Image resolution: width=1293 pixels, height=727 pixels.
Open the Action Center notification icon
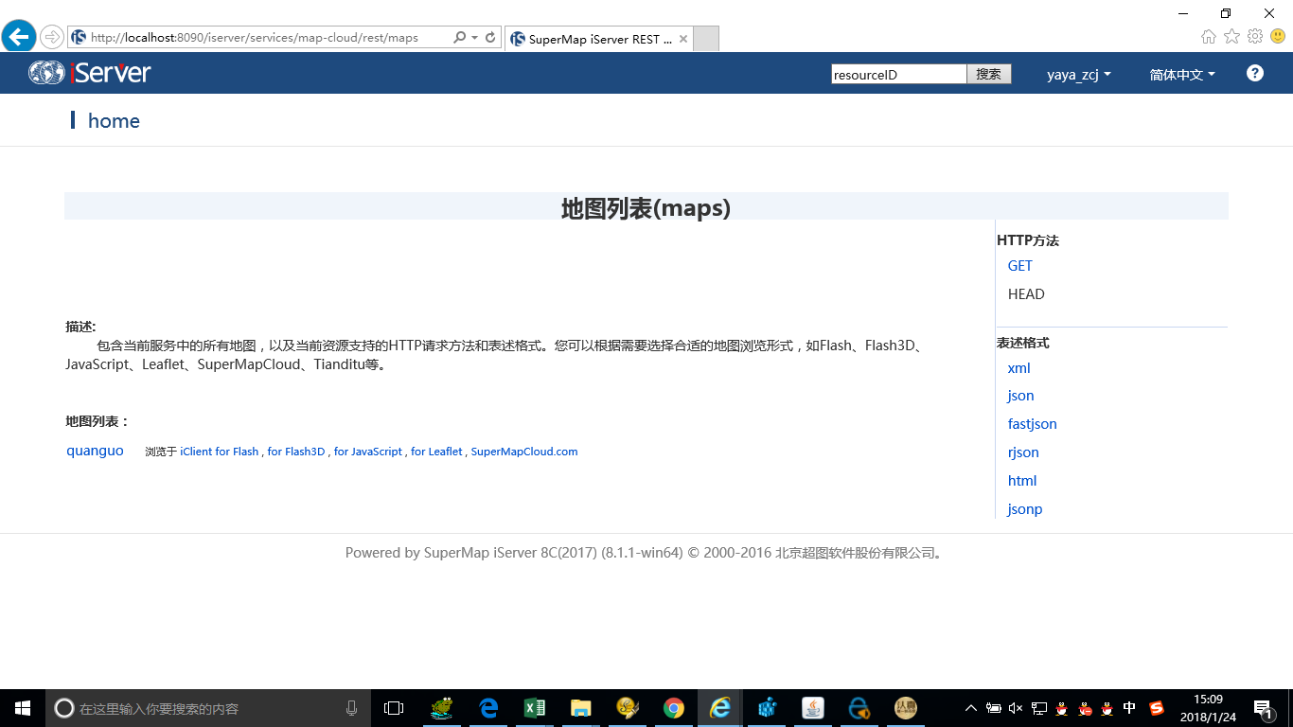[1263, 708]
